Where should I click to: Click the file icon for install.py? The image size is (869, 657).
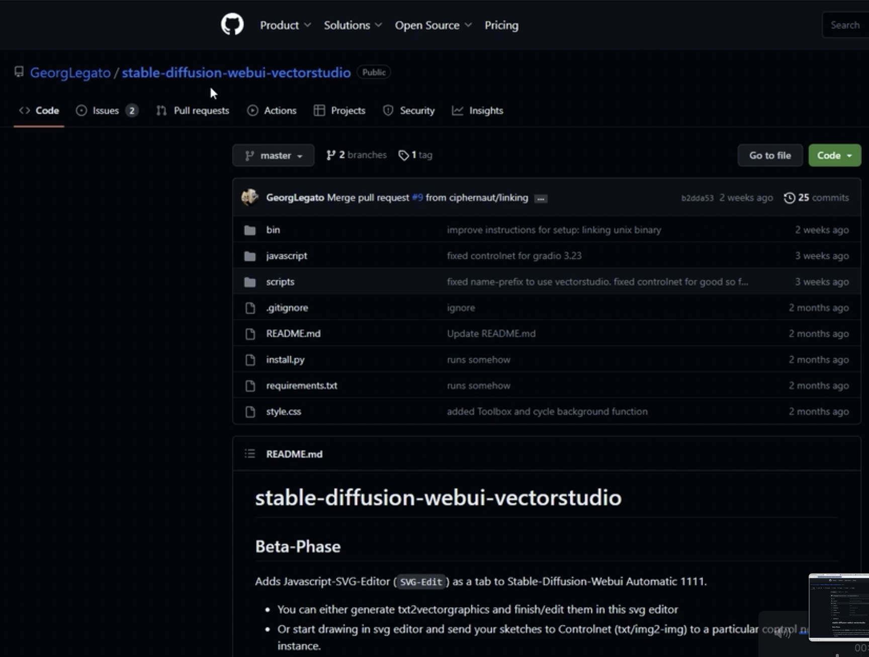pyautogui.click(x=250, y=360)
